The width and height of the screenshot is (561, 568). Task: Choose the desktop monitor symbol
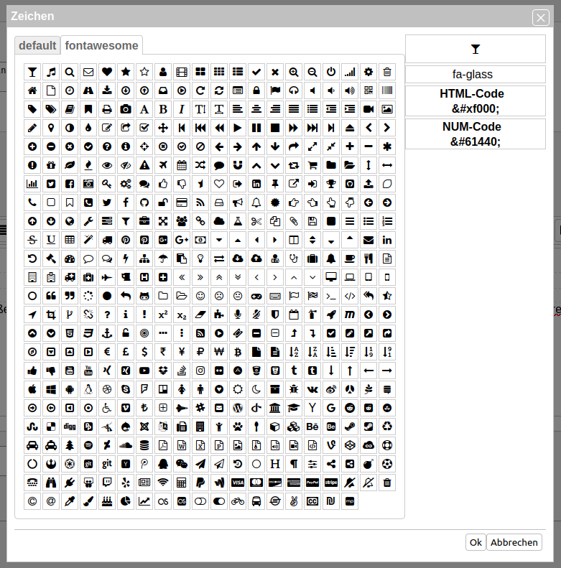[x=331, y=277]
